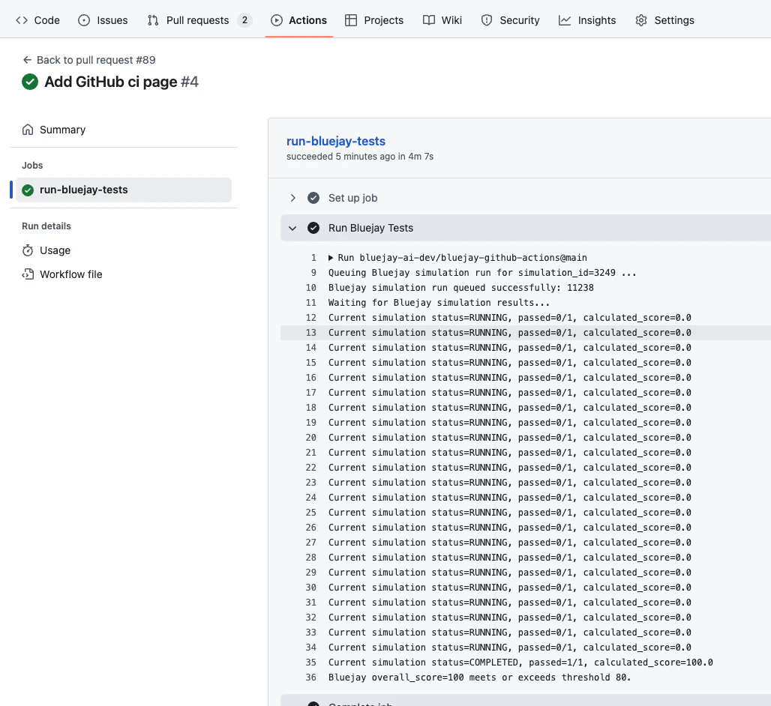Collapse the Run Bluejay Tests section
The image size is (771, 706).
pos(292,228)
